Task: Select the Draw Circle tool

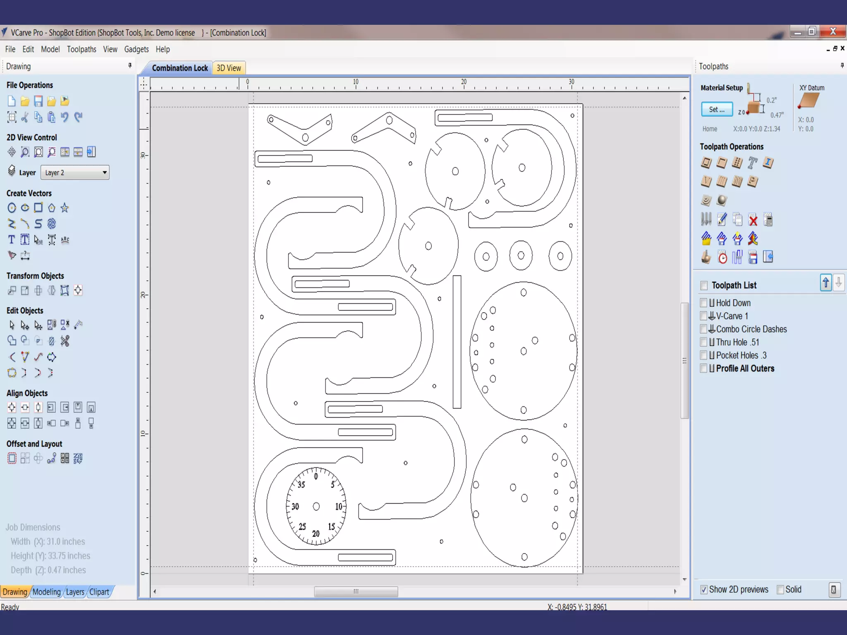Action: pos(12,208)
